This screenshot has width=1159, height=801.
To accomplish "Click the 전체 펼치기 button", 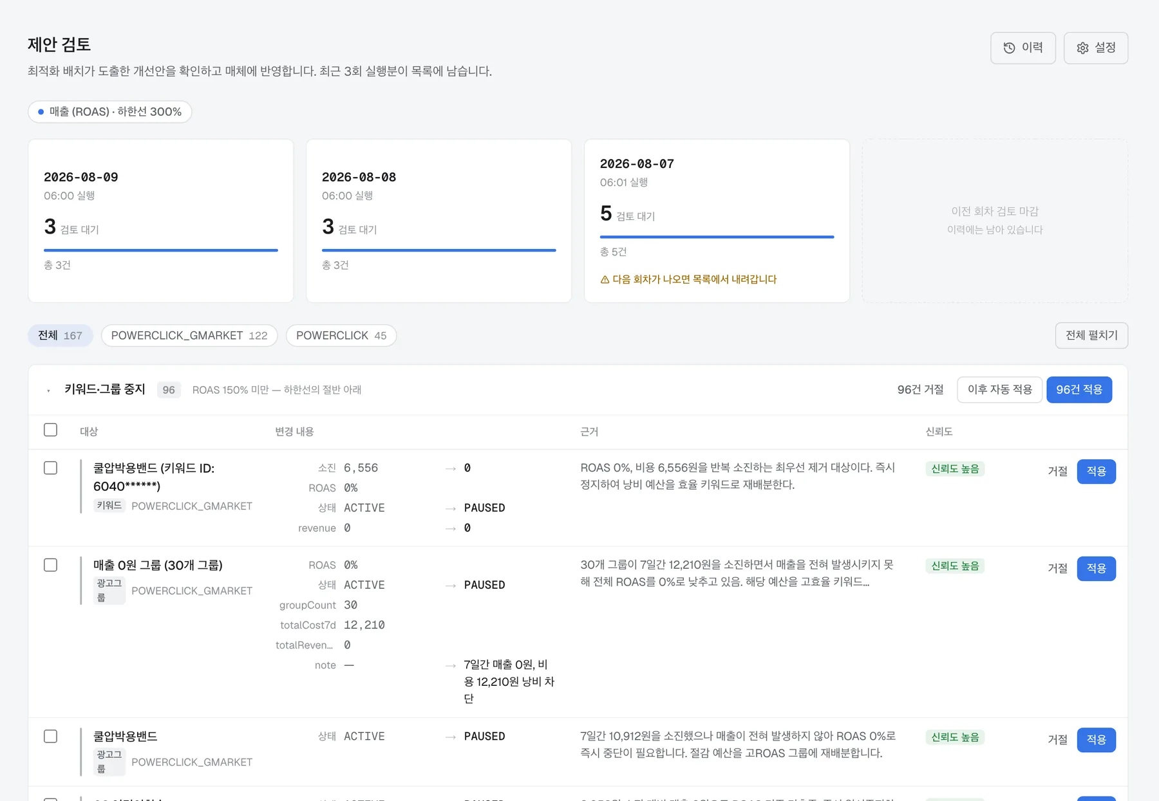I will point(1091,335).
